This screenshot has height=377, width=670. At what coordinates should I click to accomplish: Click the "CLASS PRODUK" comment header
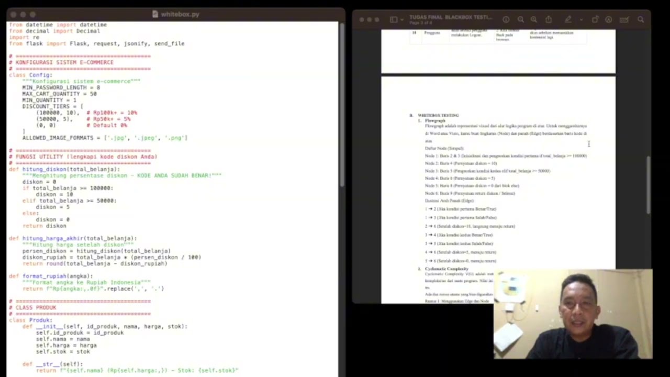[x=32, y=307]
